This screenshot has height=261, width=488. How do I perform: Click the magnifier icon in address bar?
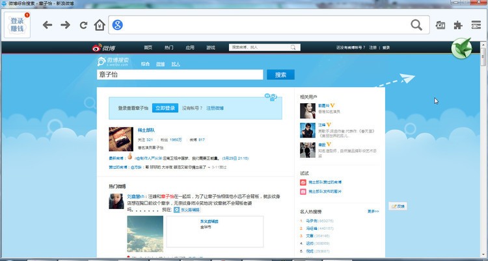(416, 25)
